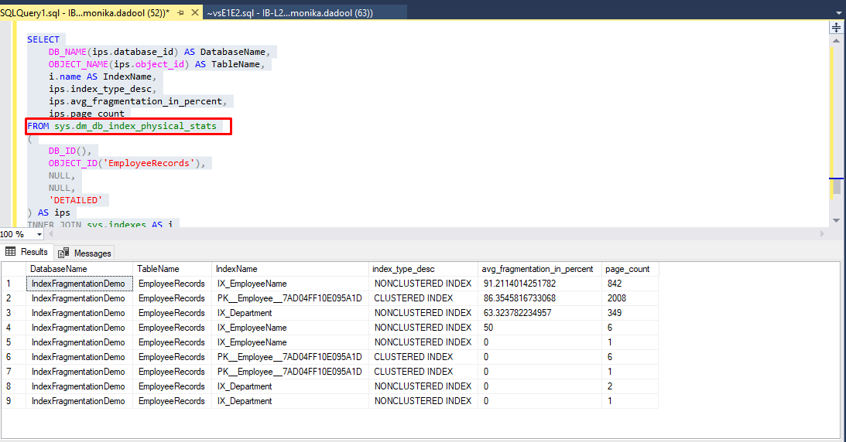846x442 pixels.
Task: Click the 'EmployeeRecords' string in the query
Action: (149, 163)
